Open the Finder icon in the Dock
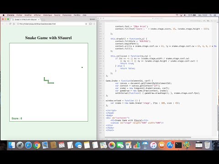Image resolution: width=219 pixels, height=164 pixels. [12, 145]
